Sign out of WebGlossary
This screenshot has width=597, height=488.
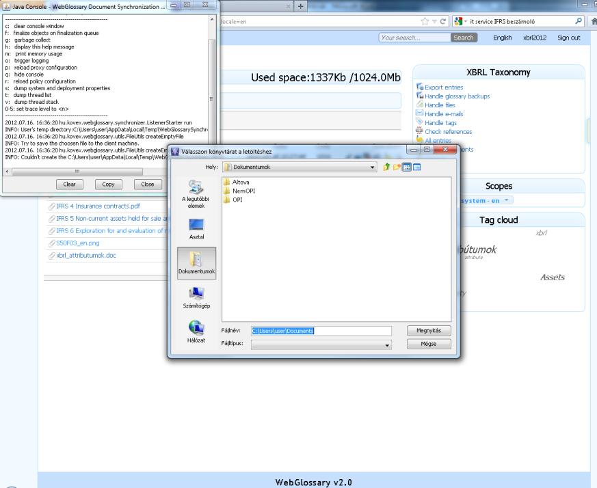(569, 38)
